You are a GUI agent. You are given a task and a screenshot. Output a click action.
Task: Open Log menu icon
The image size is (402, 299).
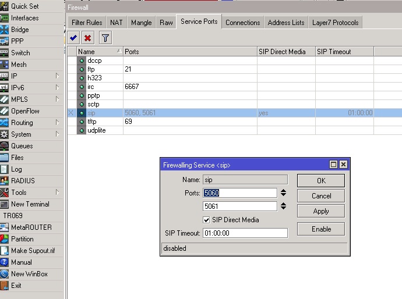click(4, 169)
